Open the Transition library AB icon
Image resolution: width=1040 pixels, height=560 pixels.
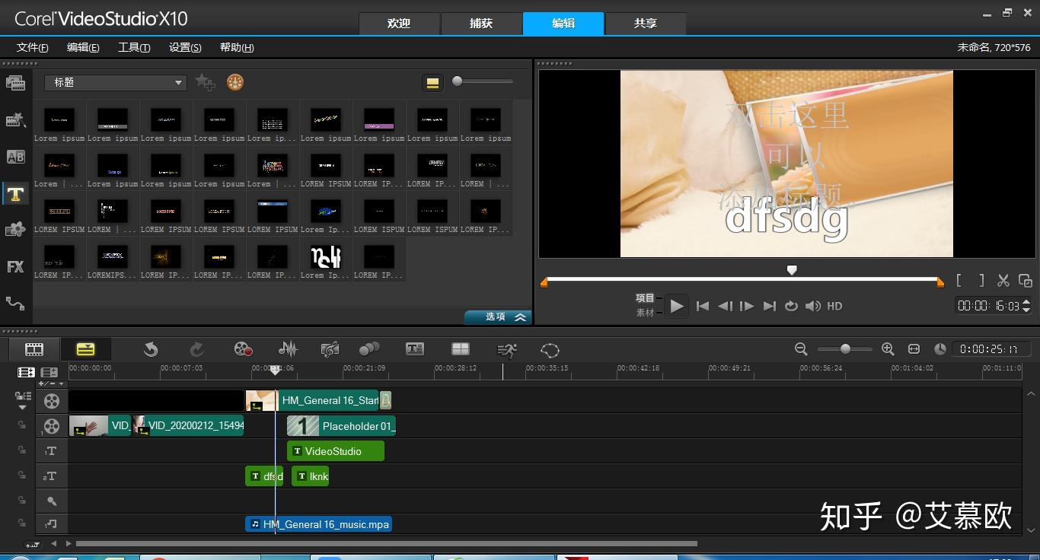15,157
